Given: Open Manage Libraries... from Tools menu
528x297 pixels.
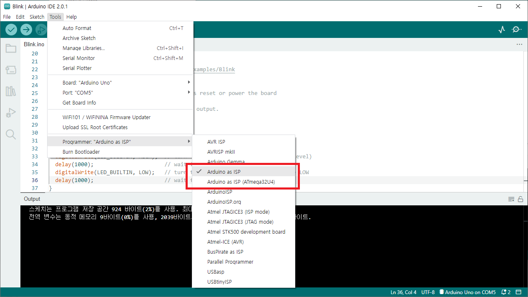Looking at the screenshot, I should [121, 48].
